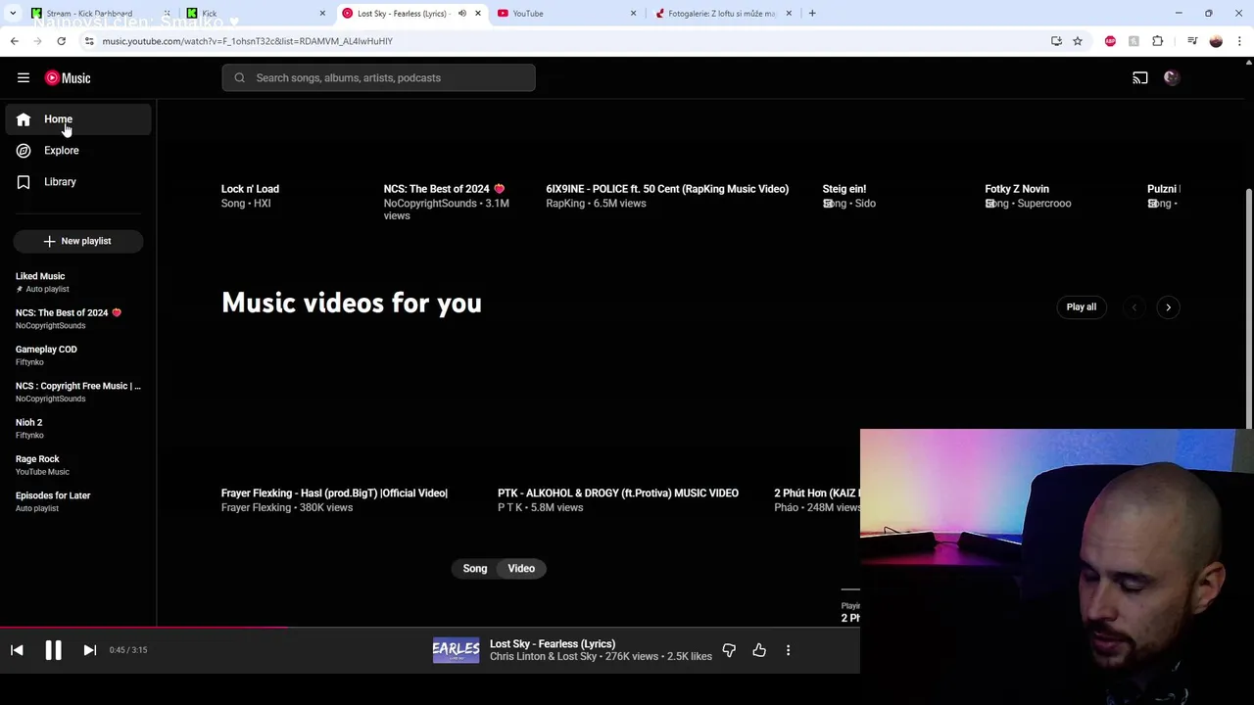Open a new browser tab
Viewport: 1254px width, 705px height.
(812, 14)
